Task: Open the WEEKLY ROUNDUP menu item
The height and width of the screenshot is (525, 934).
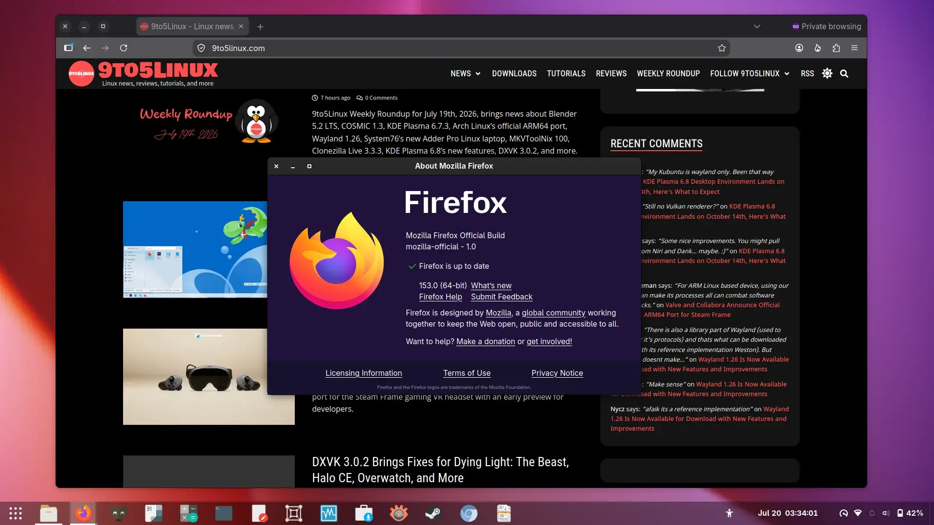Action: (x=668, y=73)
